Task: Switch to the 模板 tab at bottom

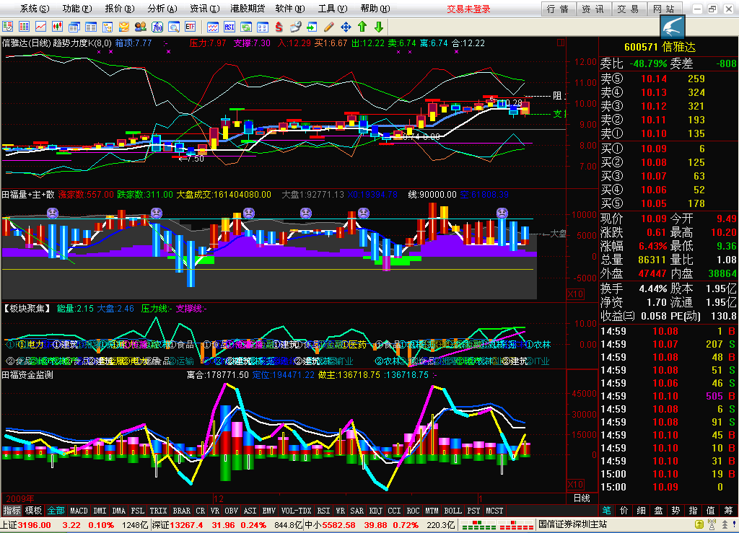Action: tap(34, 511)
